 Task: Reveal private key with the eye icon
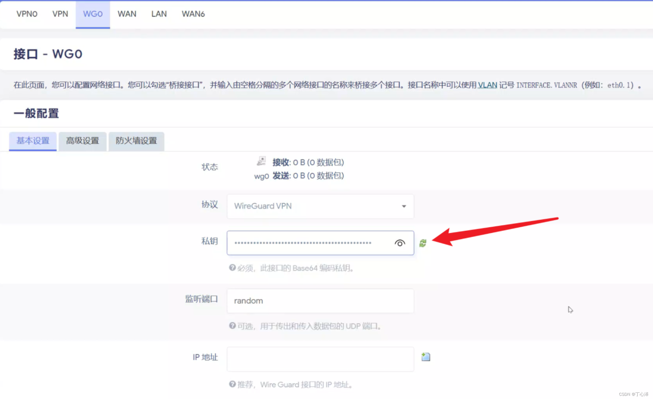tap(400, 243)
